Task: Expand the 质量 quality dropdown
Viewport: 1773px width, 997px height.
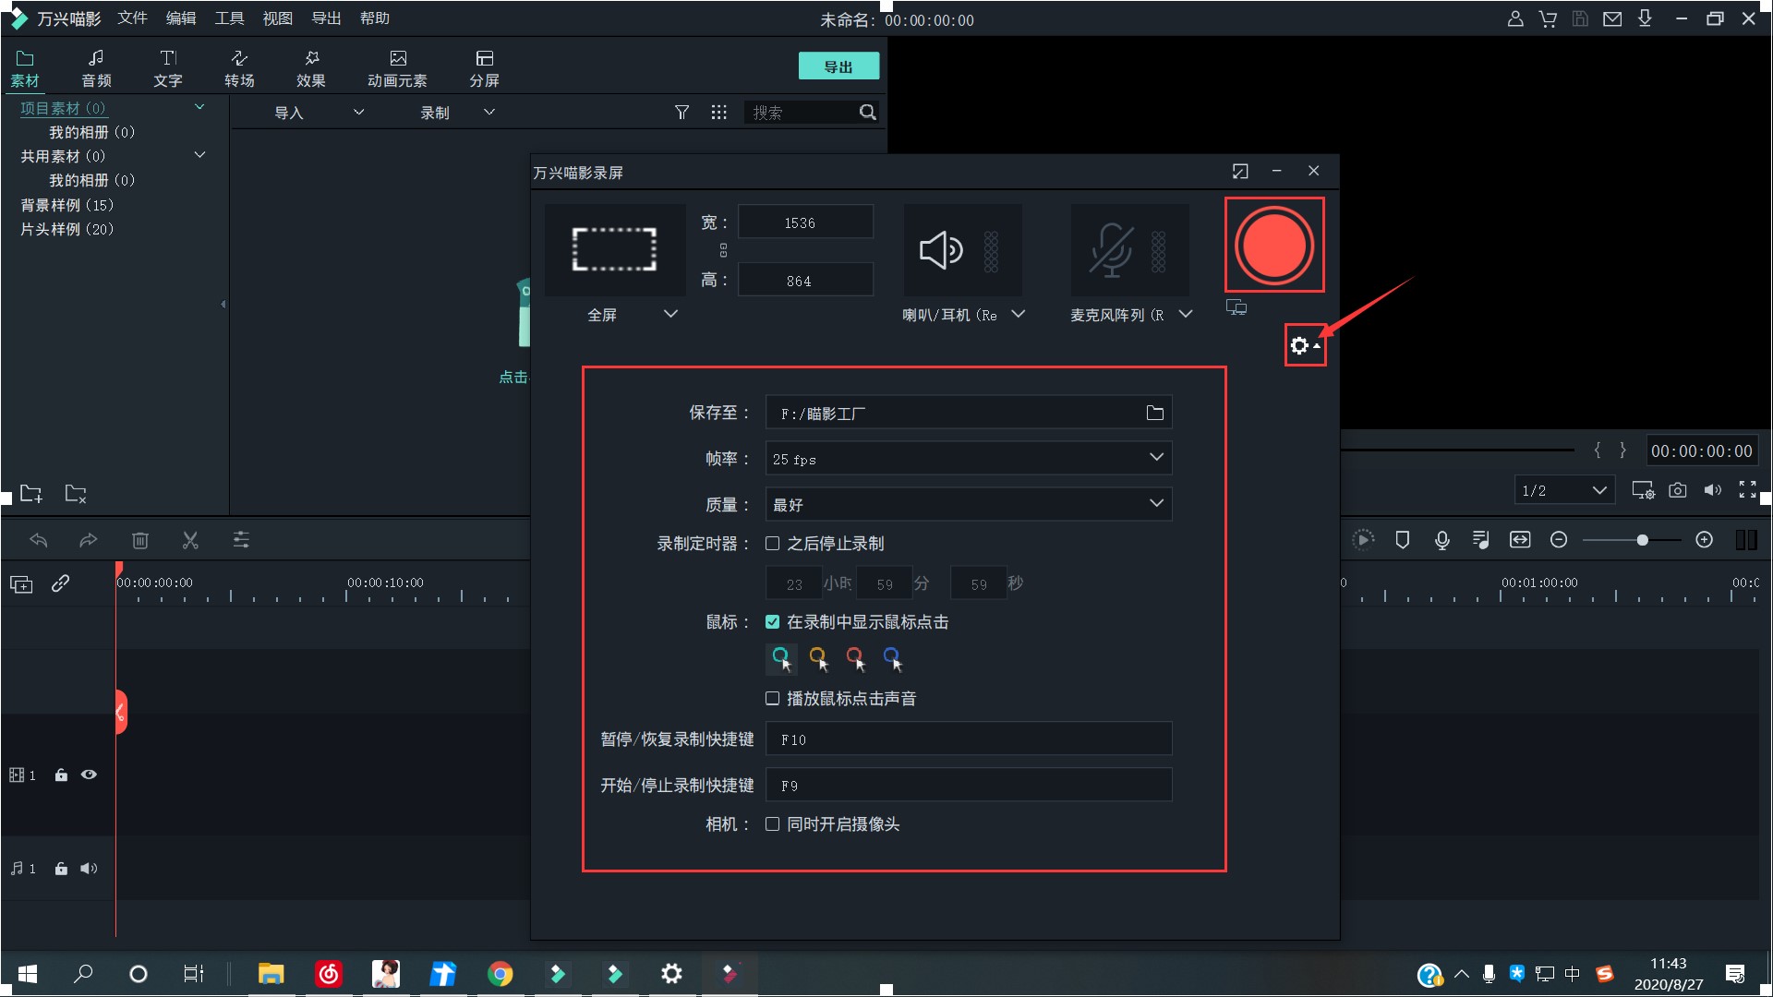Action: click(x=1155, y=504)
